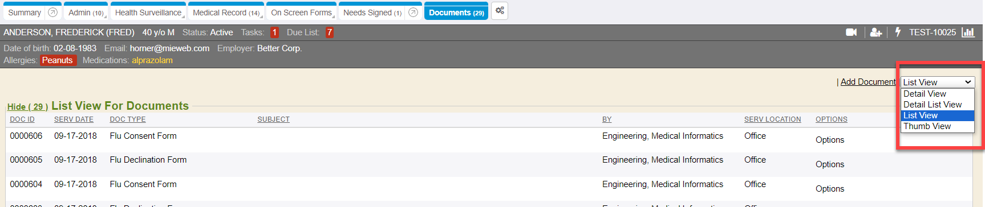Click the arrow icon next to Needs Signed
The height and width of the screenshot is (207, 985).
(x=414, y=13)
